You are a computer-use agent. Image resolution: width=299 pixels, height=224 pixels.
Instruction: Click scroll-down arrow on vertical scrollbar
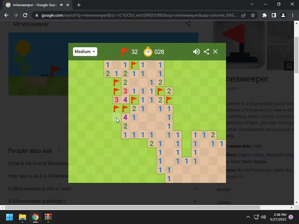(x=296, y=202)
